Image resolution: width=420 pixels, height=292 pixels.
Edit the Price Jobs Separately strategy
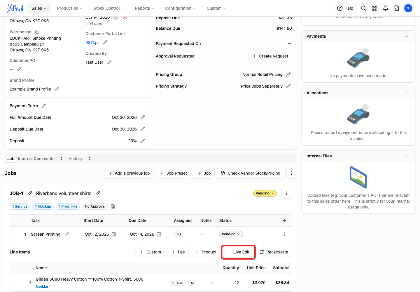(288, 86)
